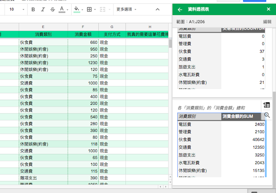276x193 pixels.
Task: Click the 15135 value for 休閒娛樂
Action: click(258, 171)
